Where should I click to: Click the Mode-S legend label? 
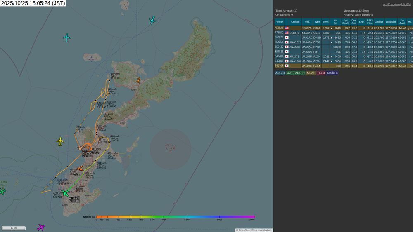tap(332, 73)
